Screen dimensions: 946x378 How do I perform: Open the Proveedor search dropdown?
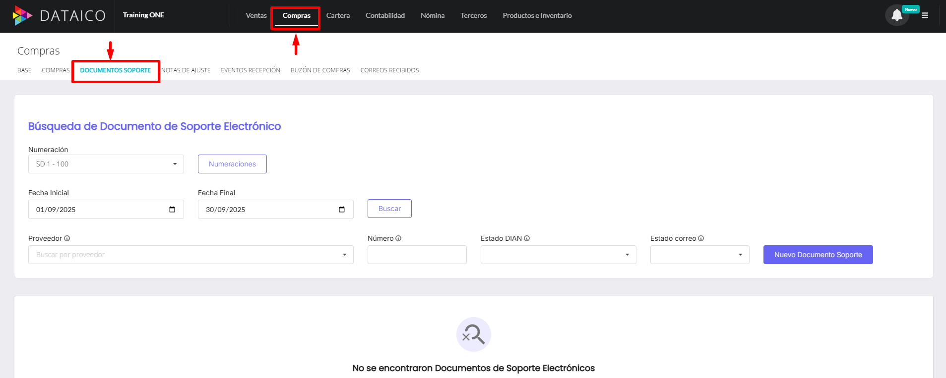[190, 255]
